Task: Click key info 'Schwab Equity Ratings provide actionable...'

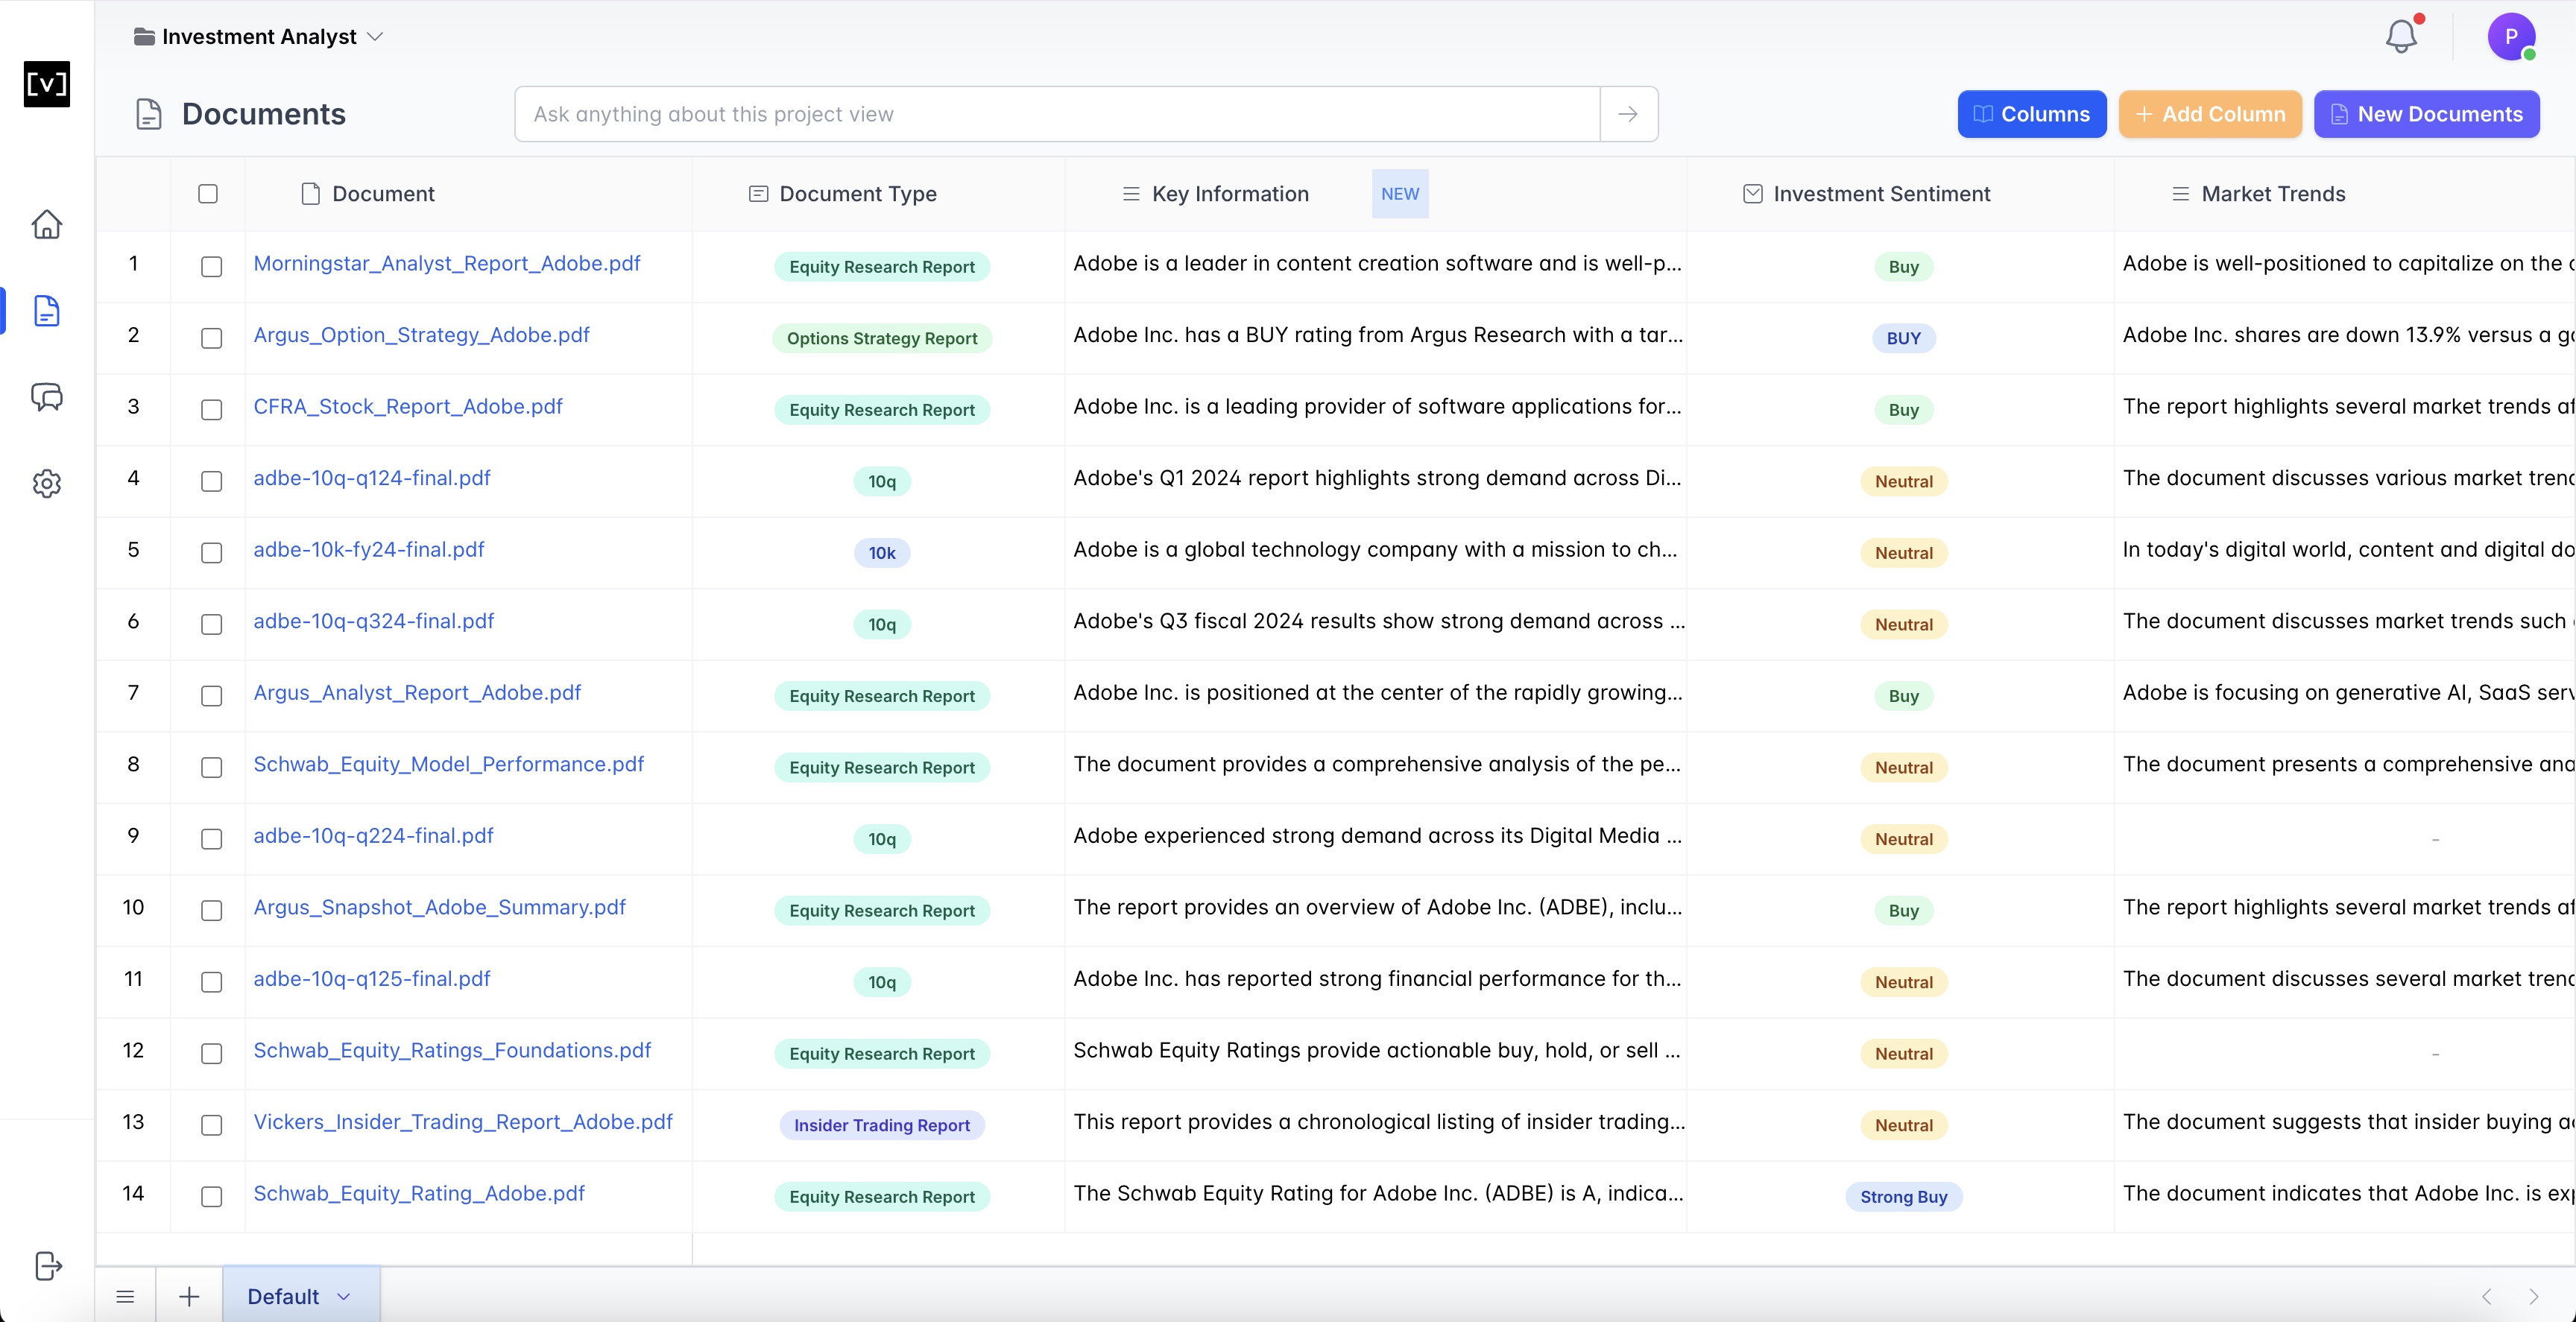Action: (x=1376, y=1050)
